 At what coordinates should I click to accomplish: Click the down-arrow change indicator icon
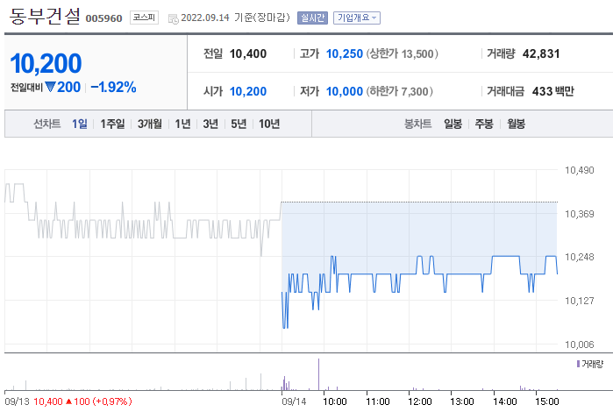51,87
